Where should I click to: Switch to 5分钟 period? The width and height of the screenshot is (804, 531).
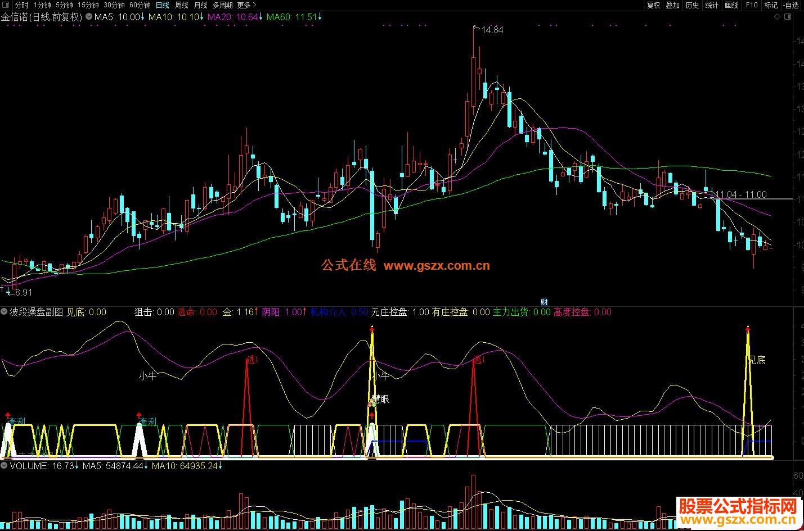64,5
